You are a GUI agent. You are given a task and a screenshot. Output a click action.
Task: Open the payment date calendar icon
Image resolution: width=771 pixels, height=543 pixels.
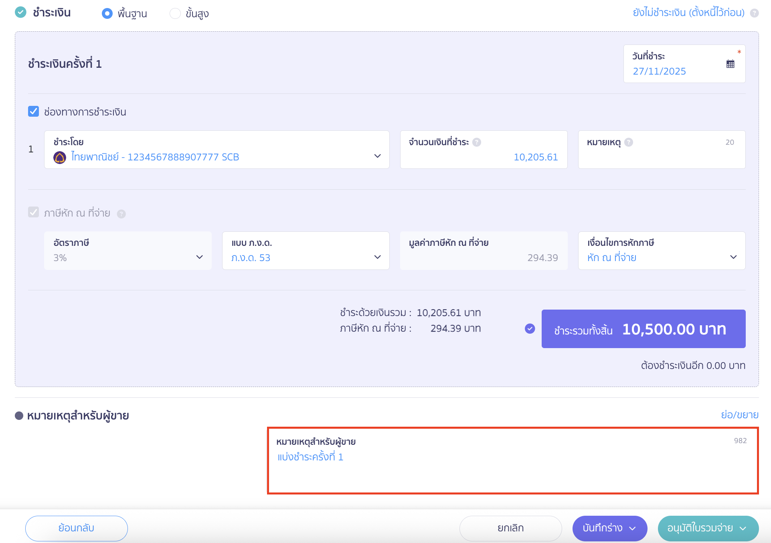click(x=730, y=64)
